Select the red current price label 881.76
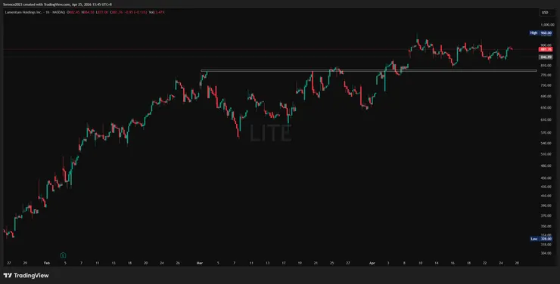Viewport: 560px width, 284px height. click(546, 50)
